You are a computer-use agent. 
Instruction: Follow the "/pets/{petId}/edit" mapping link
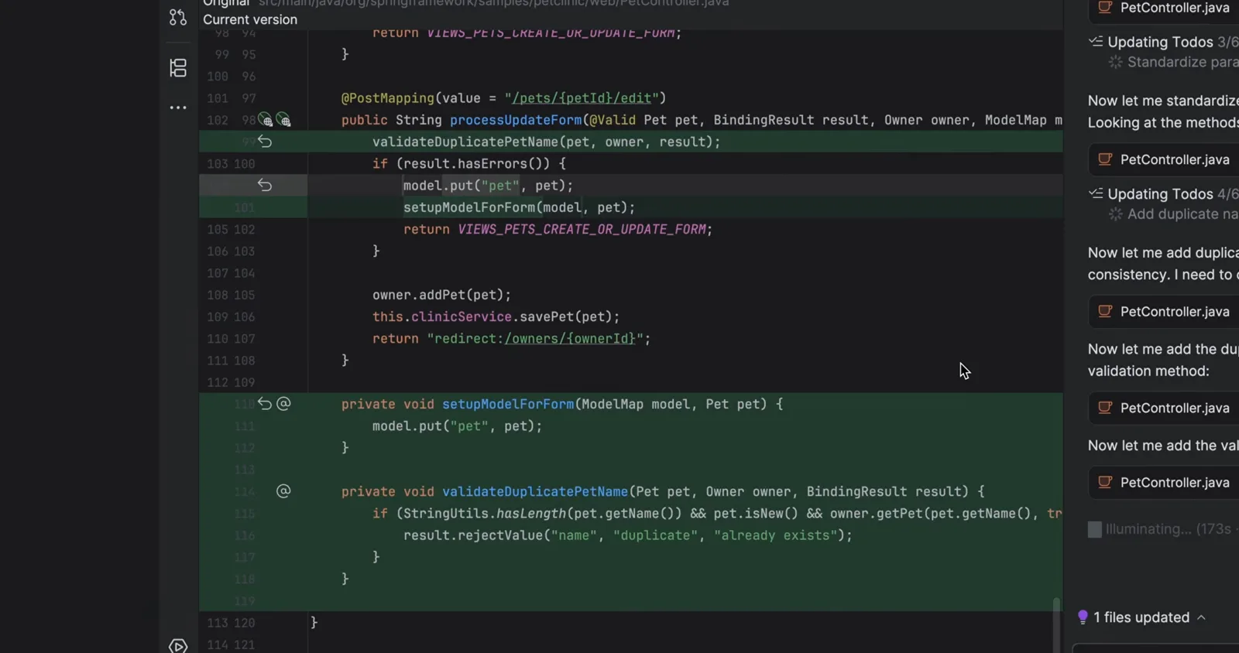coord(582,98)
